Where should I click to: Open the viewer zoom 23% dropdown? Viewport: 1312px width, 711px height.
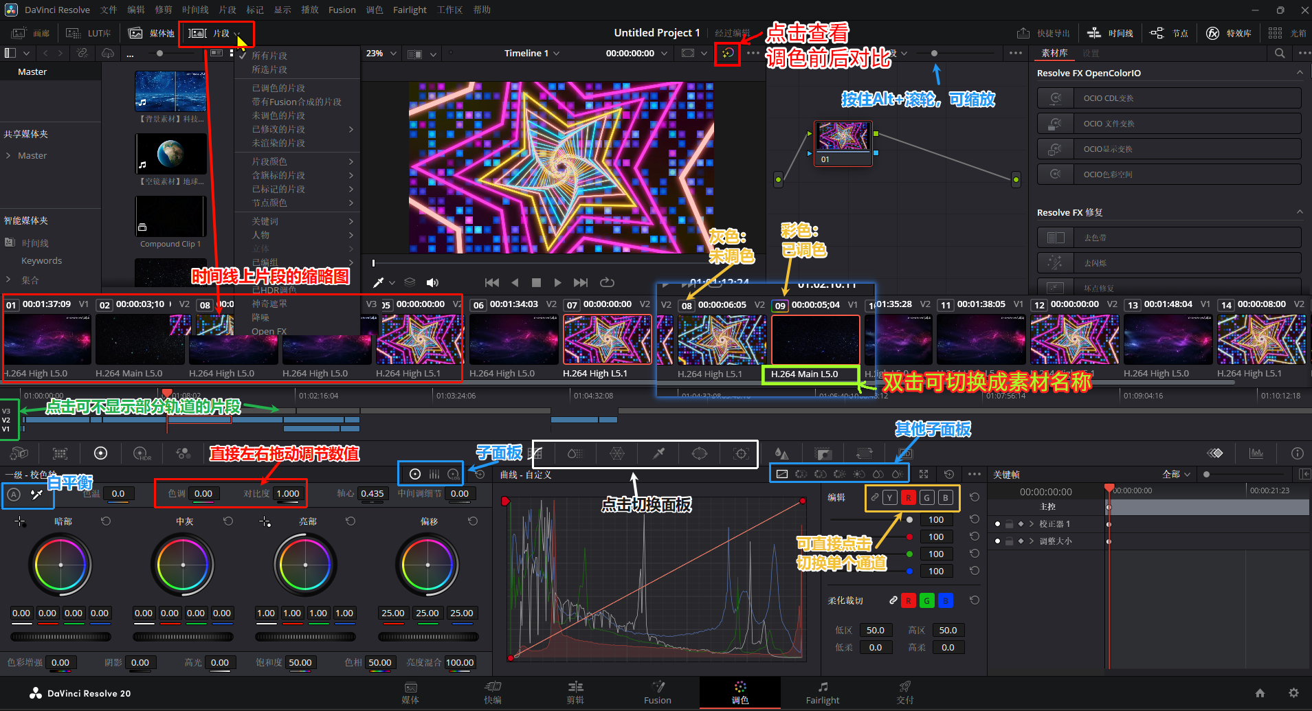(381, 53)
